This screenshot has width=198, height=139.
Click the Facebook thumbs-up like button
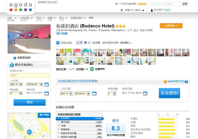point(80,43)
